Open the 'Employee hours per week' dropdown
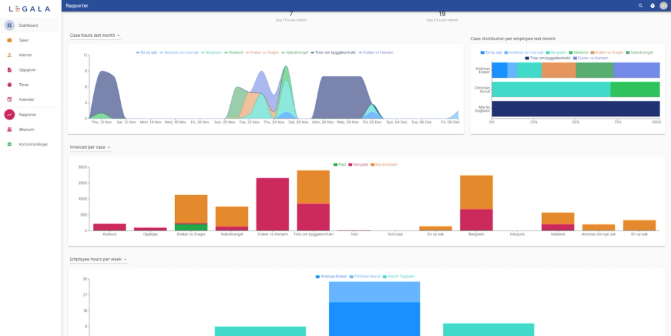Screen dimensions: 671x336 click(99, 260)
